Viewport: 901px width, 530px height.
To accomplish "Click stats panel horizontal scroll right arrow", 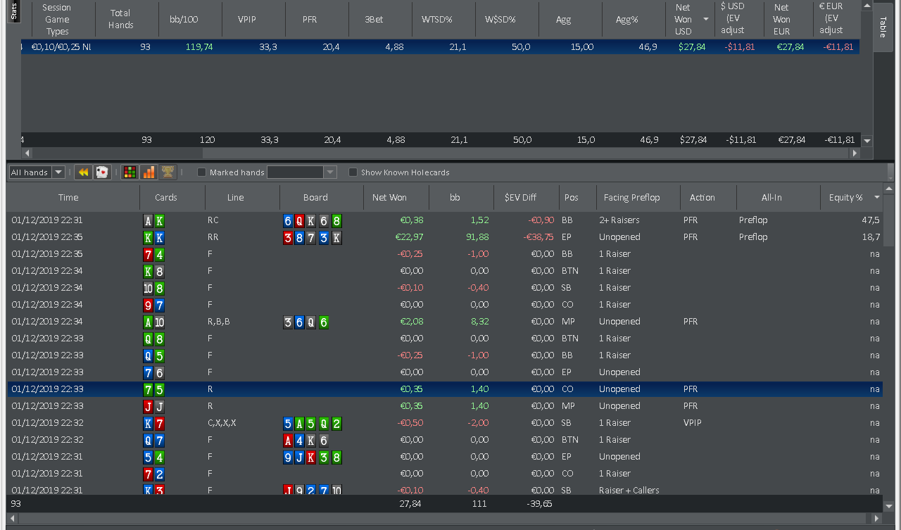I will (x=855, y=153).
